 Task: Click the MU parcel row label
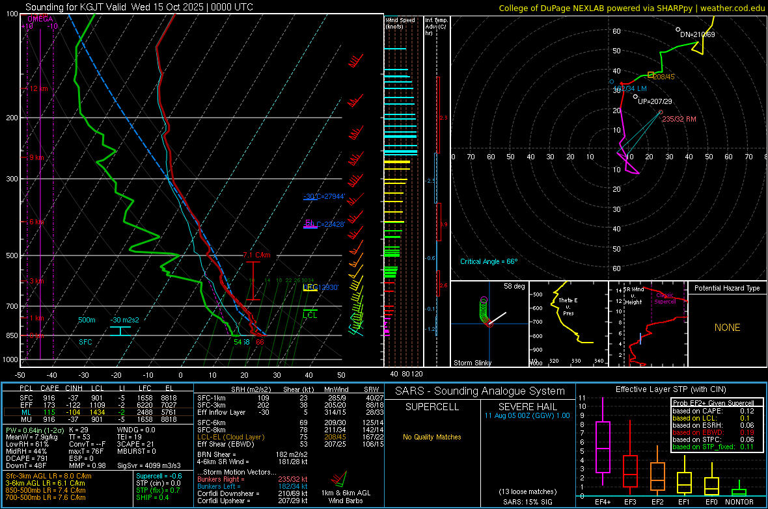(x=26, y=419)
